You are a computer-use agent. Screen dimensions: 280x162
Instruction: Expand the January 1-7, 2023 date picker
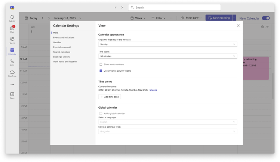pos(67,18)
